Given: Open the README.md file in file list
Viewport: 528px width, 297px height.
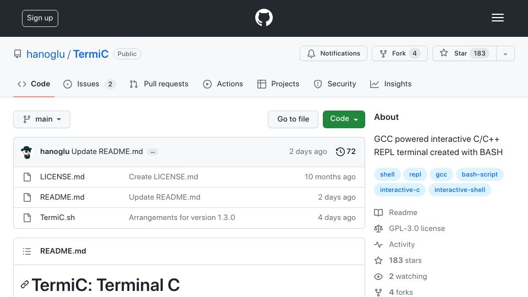Looking at the screenshot, I should click(62, 197).
